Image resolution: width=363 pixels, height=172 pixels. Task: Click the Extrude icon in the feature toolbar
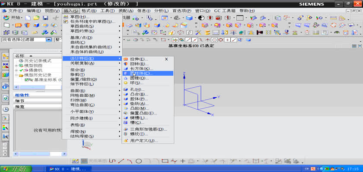point(19,25)
